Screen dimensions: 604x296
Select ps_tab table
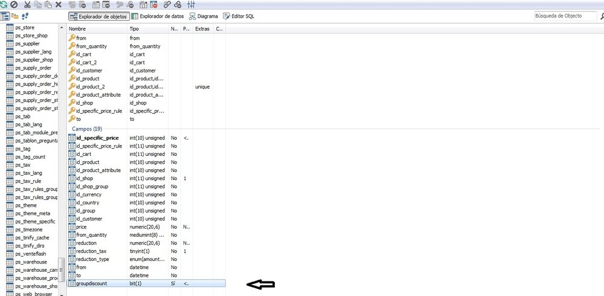click(23, 117)
